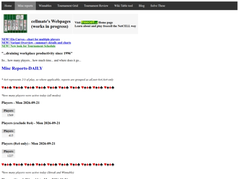The width and height of the screenshot is (239, 179).
Task: Click the 415 players value
Action: tap(11, 136)
